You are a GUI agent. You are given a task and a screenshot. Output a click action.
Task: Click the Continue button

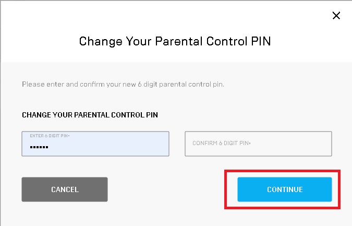pos(284,189)
